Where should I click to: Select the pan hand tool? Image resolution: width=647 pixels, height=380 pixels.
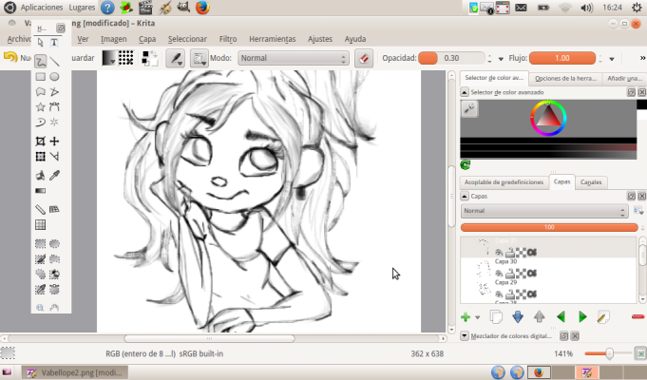(x=54, y=308)
